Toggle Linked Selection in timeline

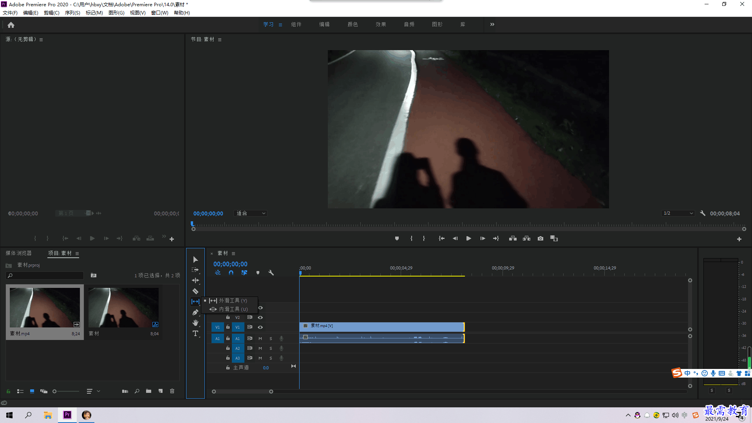(x=244, y=273)
